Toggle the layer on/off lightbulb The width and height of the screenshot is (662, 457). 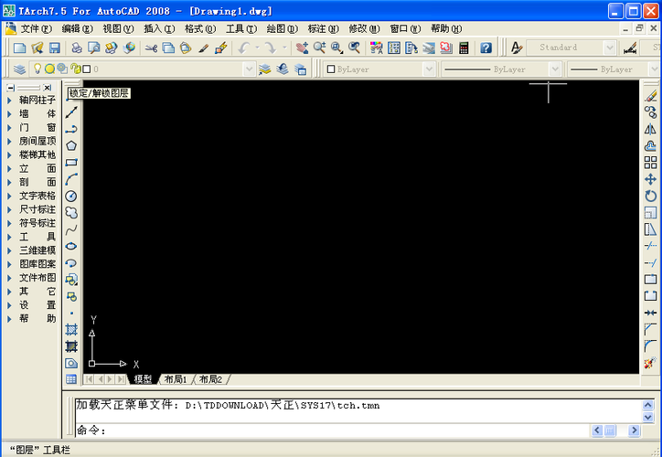point(37,69)
